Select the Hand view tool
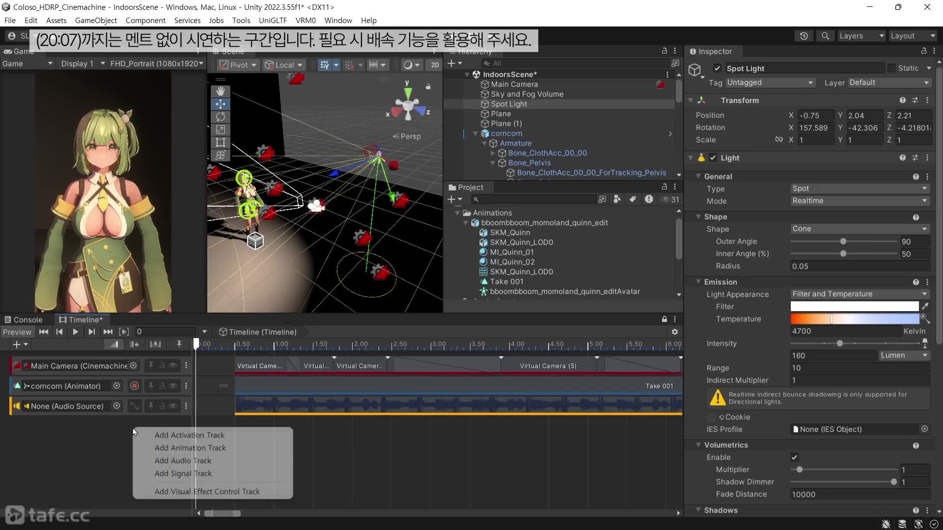Viewport: 943px width, 530px height. pyautogui.click(x=221, y=91)
